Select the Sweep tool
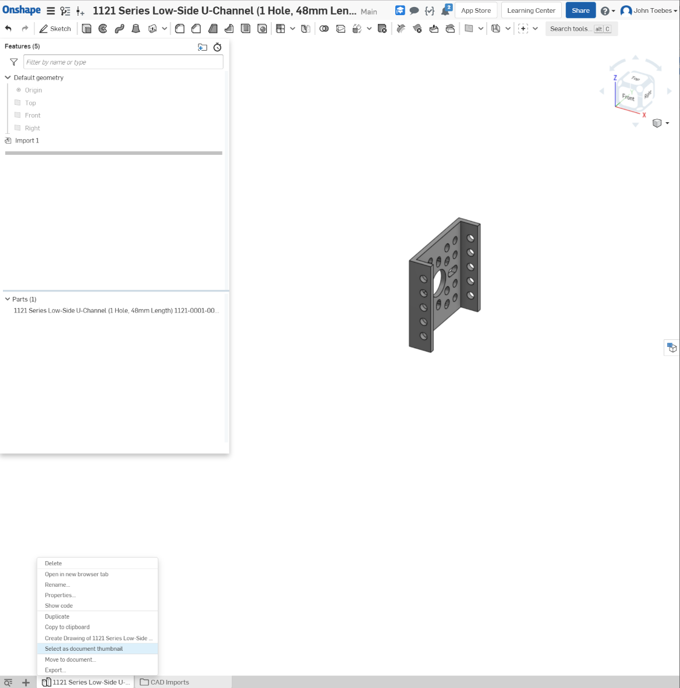The width and height of the screenshot is (680, 688). pos(119,29)
